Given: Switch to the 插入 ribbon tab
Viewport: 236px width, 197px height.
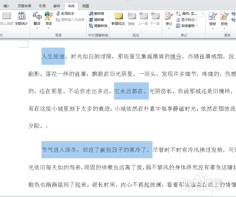Looking at the screenshot, I should [x=7, y=6].
